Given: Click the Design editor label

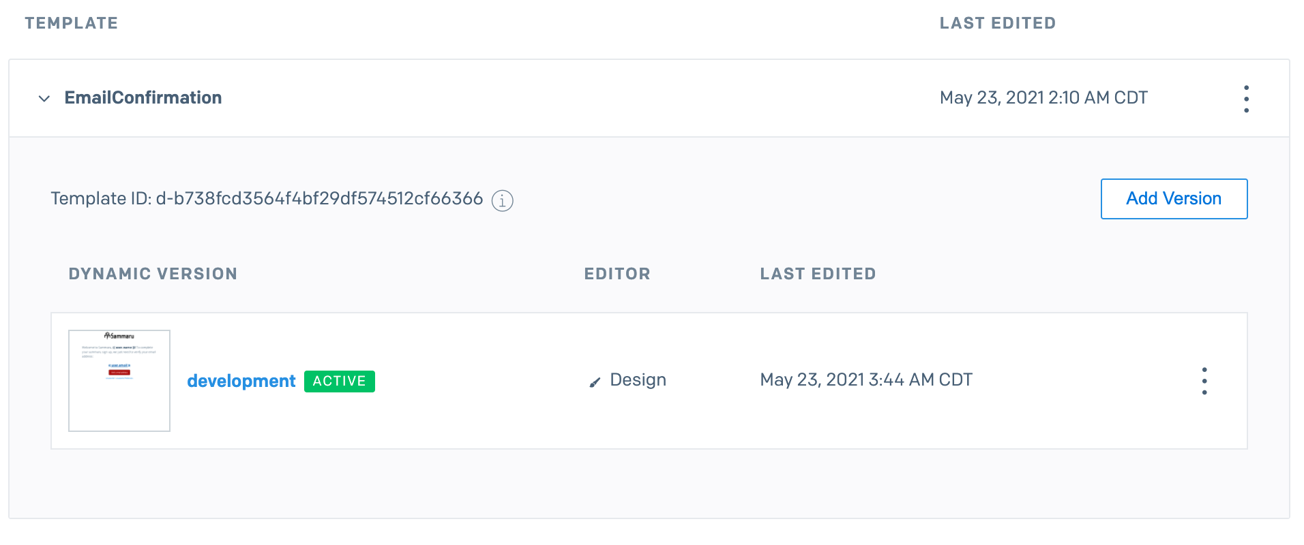Looking at the screenshot, I should pyautogui.click(x=638, y=380).
